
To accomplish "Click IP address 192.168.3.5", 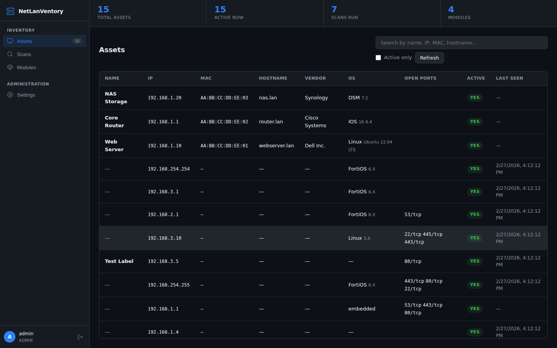I will point(163,261).
